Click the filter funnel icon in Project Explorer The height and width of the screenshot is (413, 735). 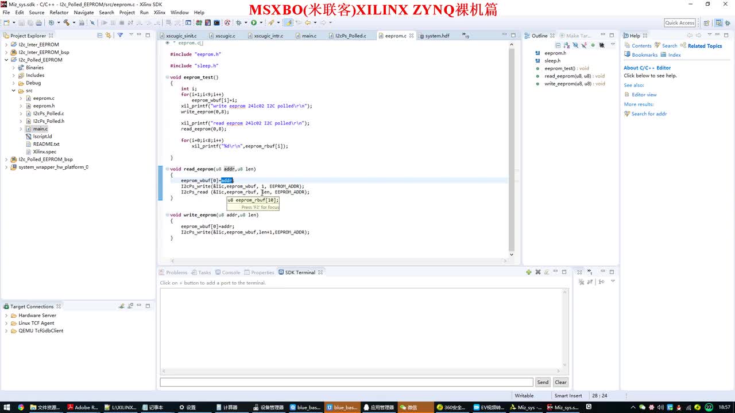click(120, 35)
